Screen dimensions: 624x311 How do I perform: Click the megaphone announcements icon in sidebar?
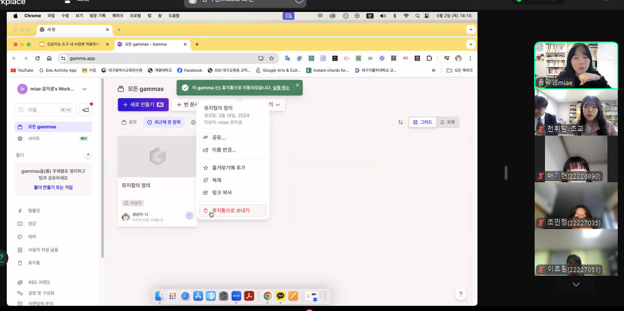pos(85,110)
